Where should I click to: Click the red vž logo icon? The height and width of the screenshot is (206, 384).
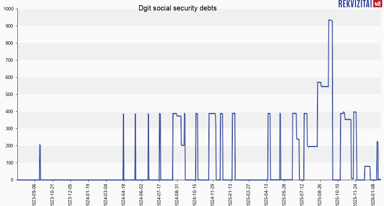coord(377,4)
